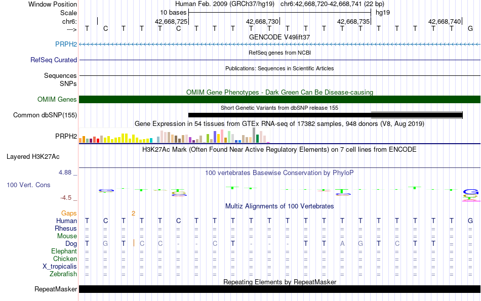Click Repeating Elements by RepeatMasker title
Viewport: 481px width, 301px height.
click(x=279, y=282)
